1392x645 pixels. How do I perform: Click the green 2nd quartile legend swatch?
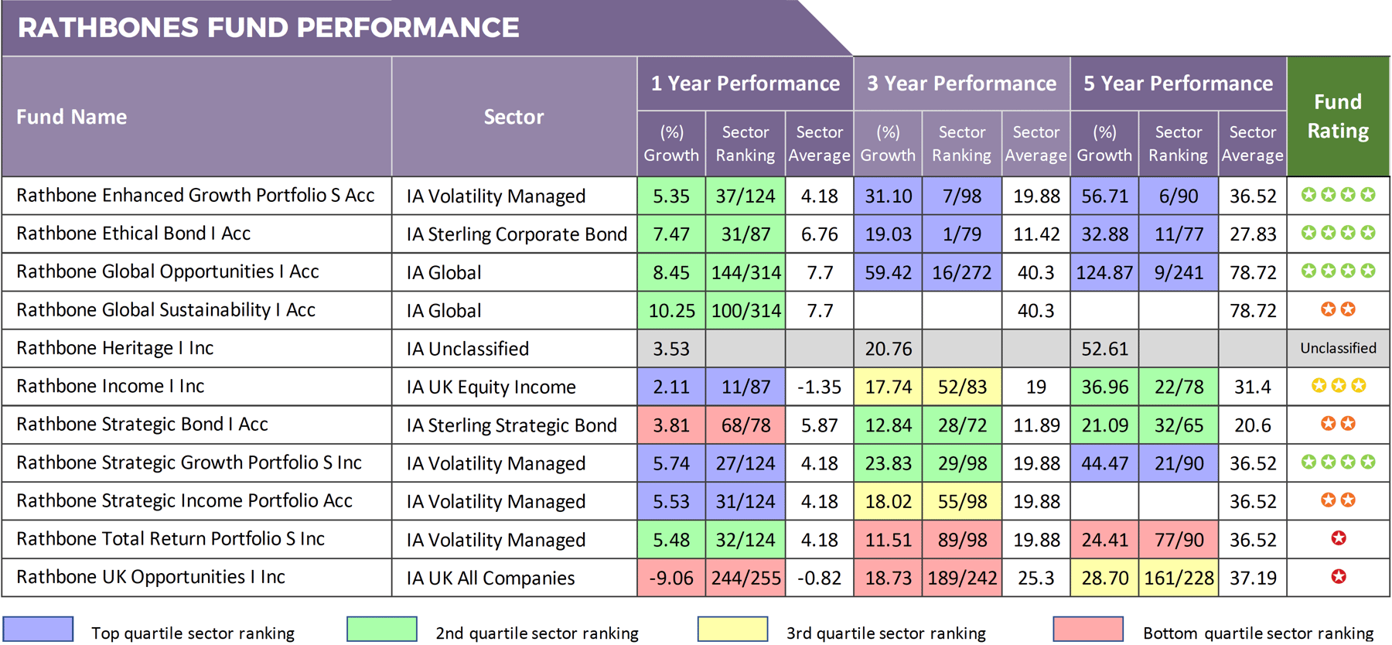tap(382, 630)
